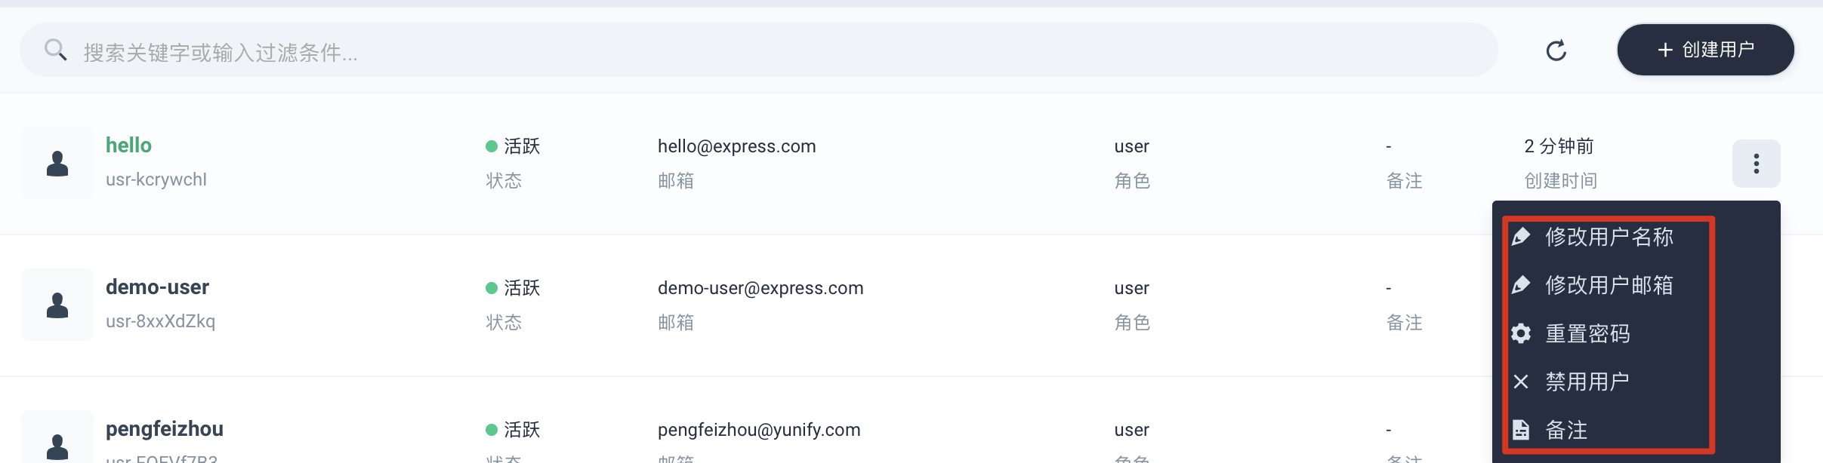Click the document icon beside 备注 menu item
1823x463 pixels.
[1521, 430]
